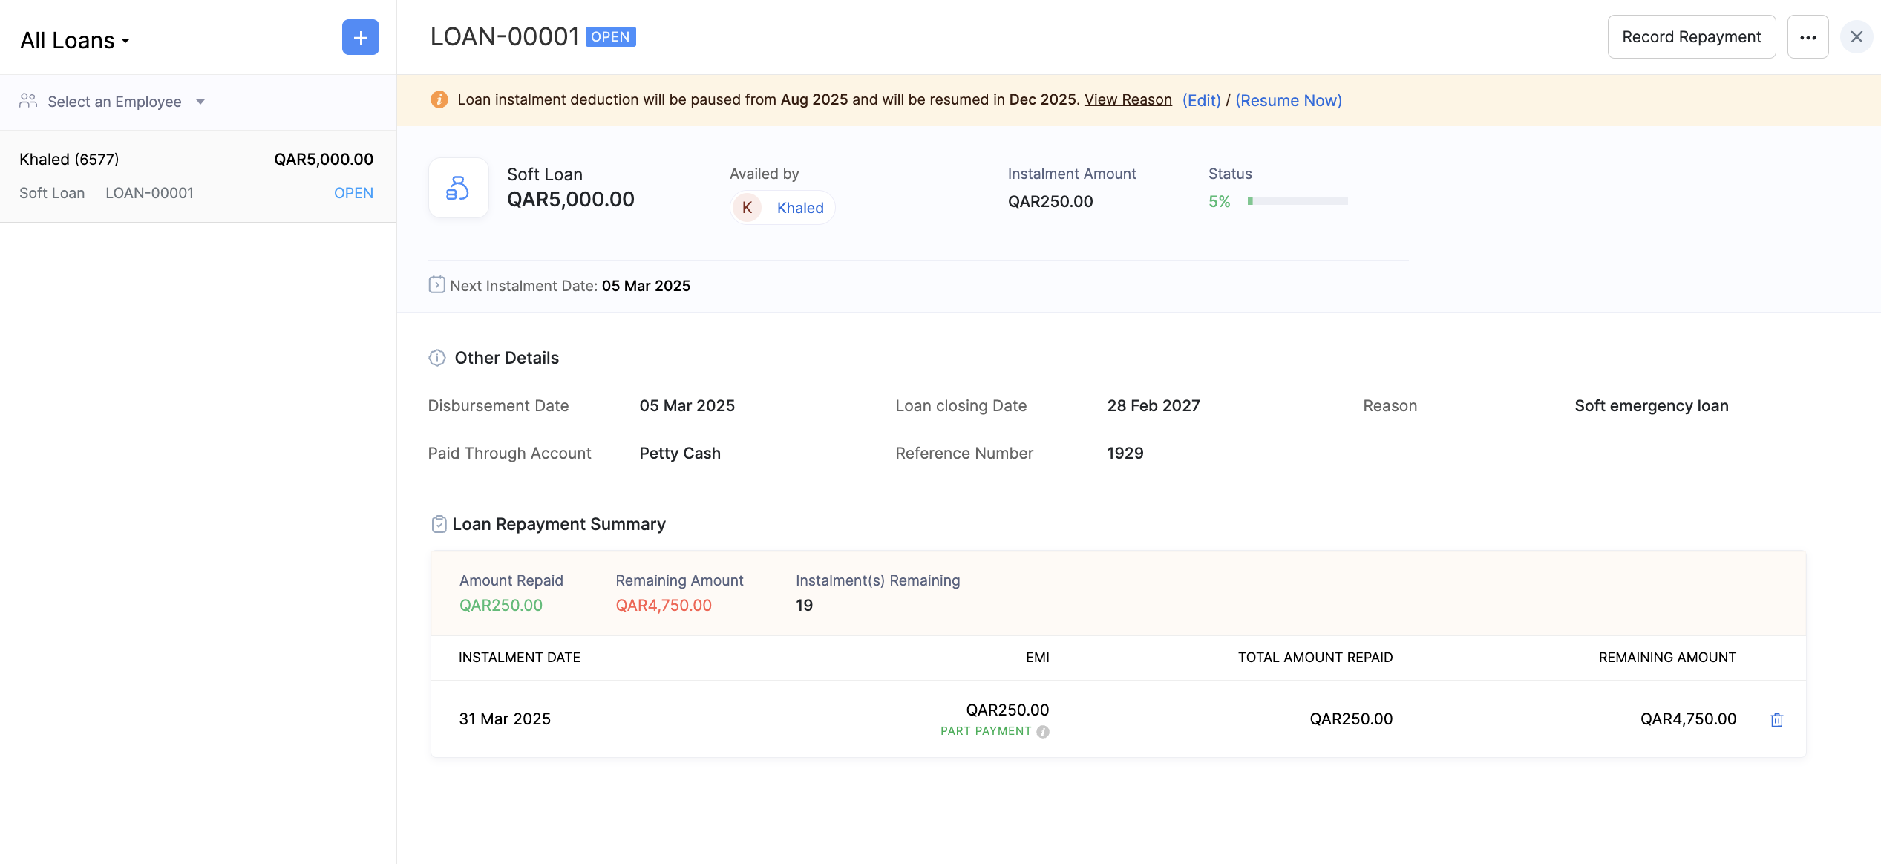1881x864 pixels.
Task: Select Khaled (6577) loan list entry
Action: pyautogui.click(x=197, y=176)
